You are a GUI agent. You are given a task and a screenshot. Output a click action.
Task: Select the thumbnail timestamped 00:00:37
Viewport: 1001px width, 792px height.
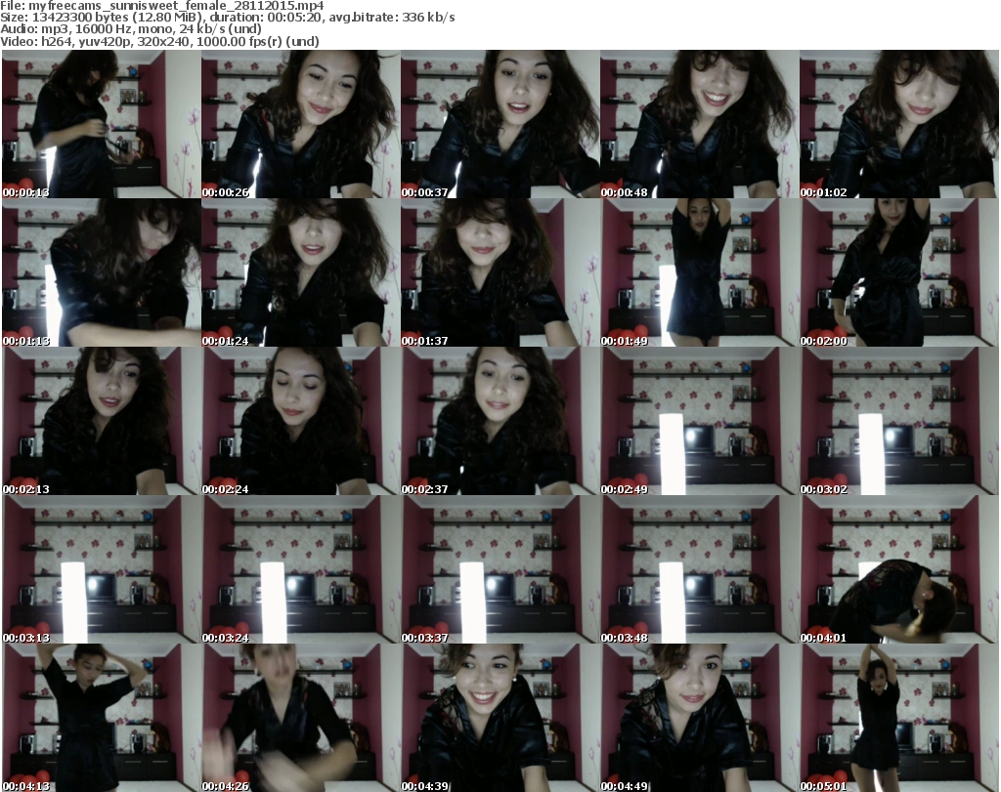(500, 124)
